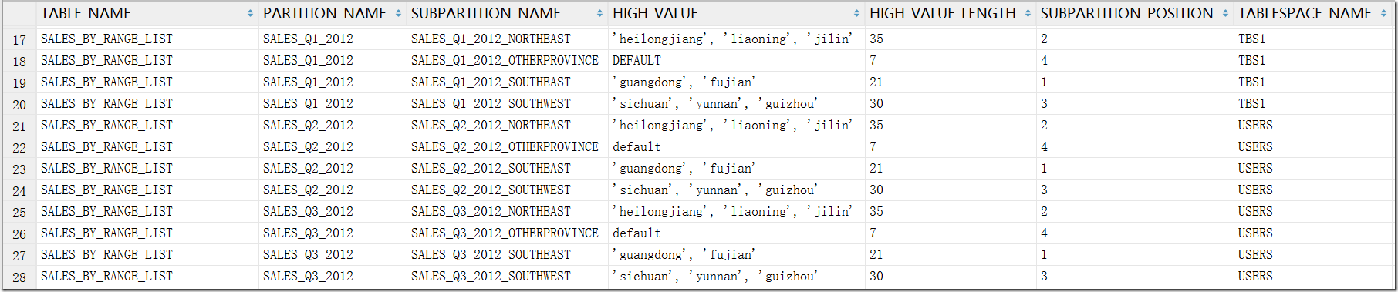The height and width of the screenshot is (292, 1398).
Task: Click the TABLESPACE_NAME column sort icon
Action: point(1383,14)
